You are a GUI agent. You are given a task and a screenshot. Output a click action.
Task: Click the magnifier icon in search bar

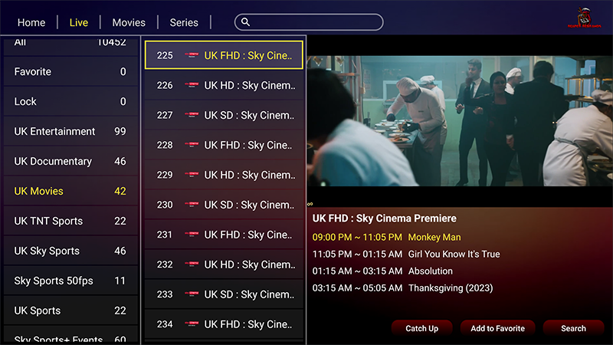[245, 22]
